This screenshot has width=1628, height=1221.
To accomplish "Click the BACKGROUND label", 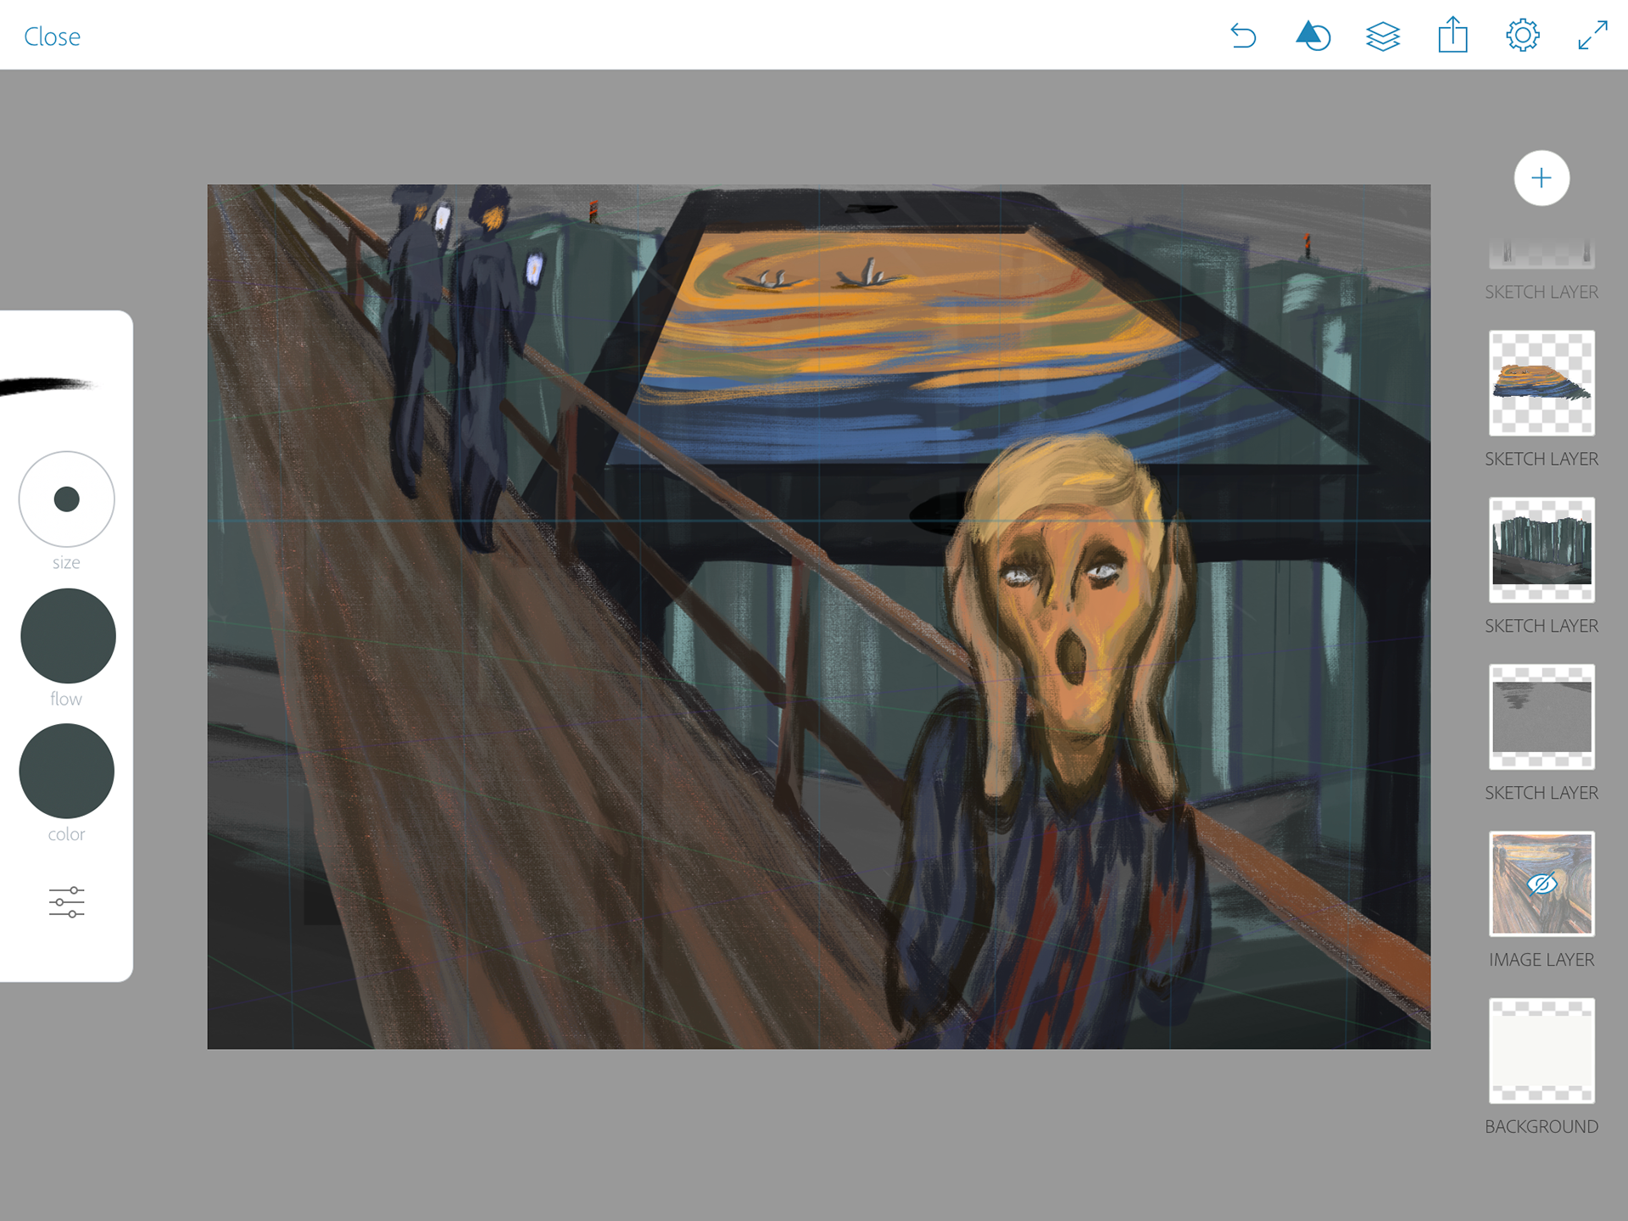I will click(x=1542, y=1127).
